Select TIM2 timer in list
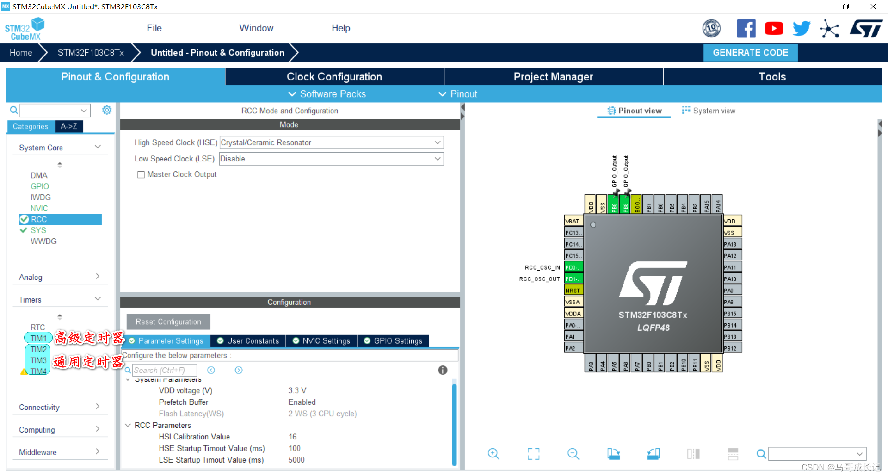 pyautogui.click(x=38, y=350)
